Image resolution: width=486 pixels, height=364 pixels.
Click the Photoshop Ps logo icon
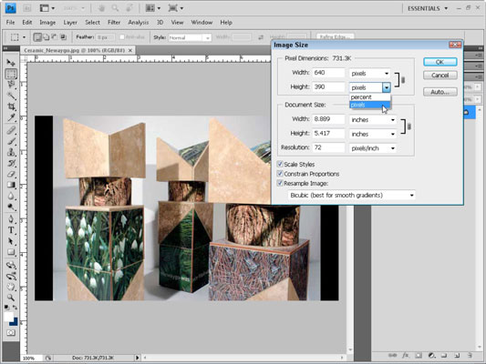click(11, 8)
